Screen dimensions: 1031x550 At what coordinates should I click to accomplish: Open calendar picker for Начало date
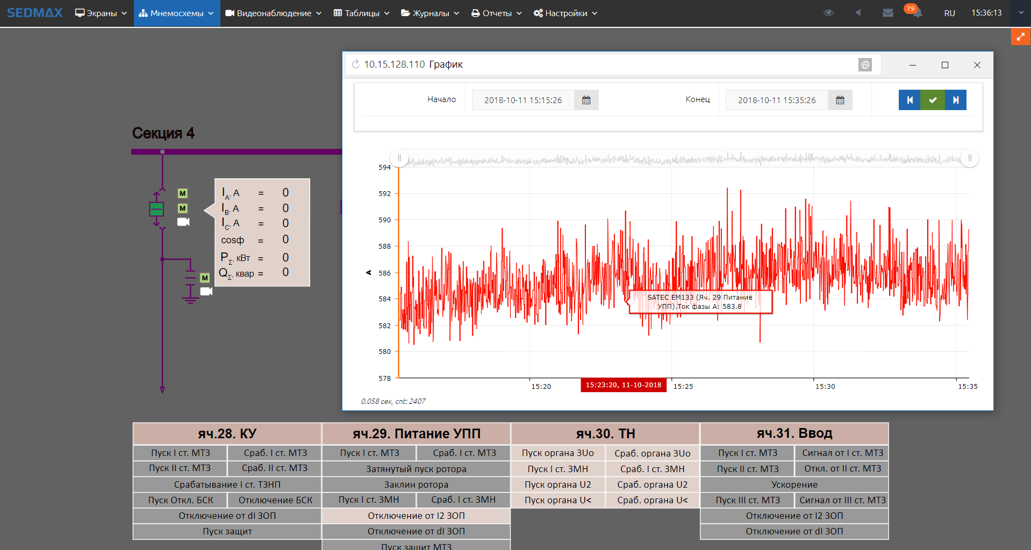point(586,100)
